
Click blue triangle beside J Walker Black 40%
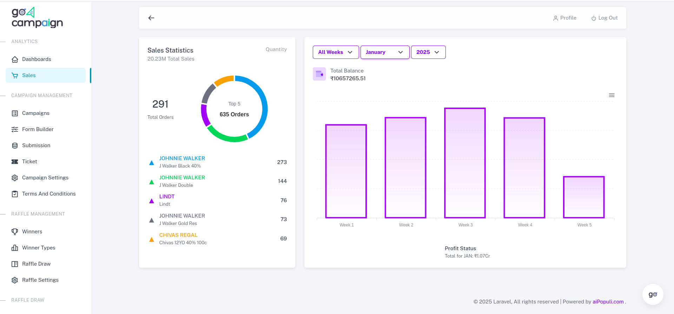pos(152,163)
